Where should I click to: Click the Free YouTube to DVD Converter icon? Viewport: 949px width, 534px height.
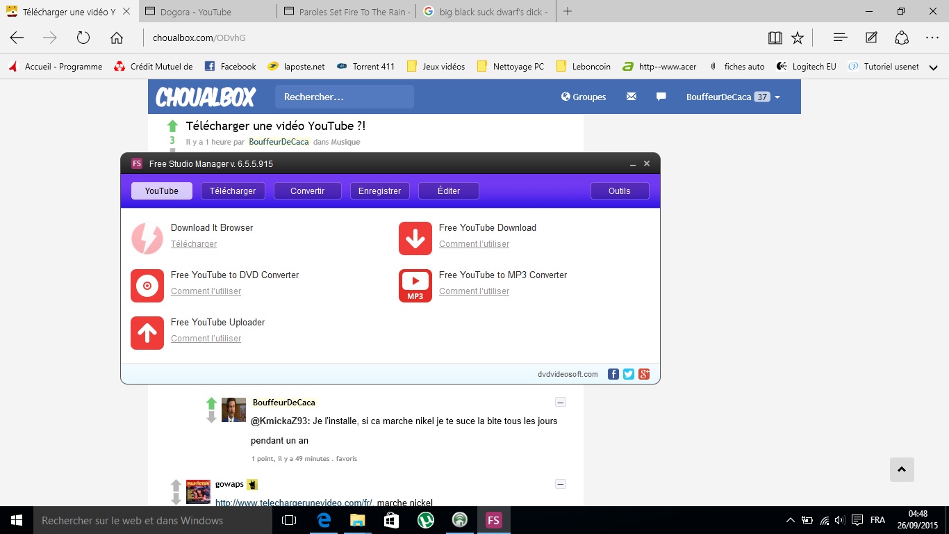pyautogui.click(x=147, y=286)
